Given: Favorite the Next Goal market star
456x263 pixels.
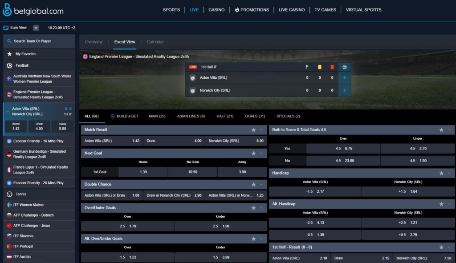Looking at the screenshot, I should [253, 153].
